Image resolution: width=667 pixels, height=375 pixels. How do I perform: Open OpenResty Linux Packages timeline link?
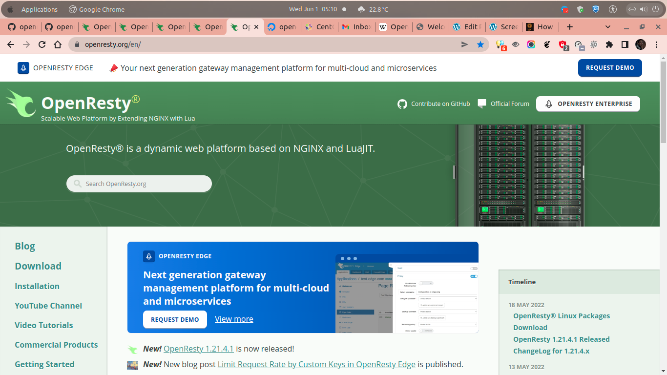[562, 322]
